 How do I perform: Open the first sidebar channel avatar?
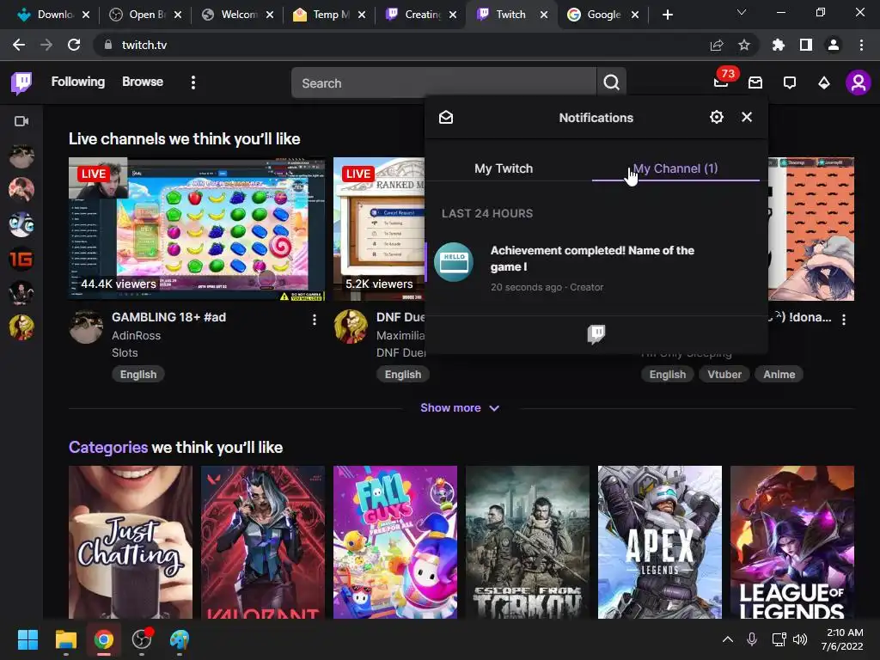pyautogui.click(x=21, y=156)
